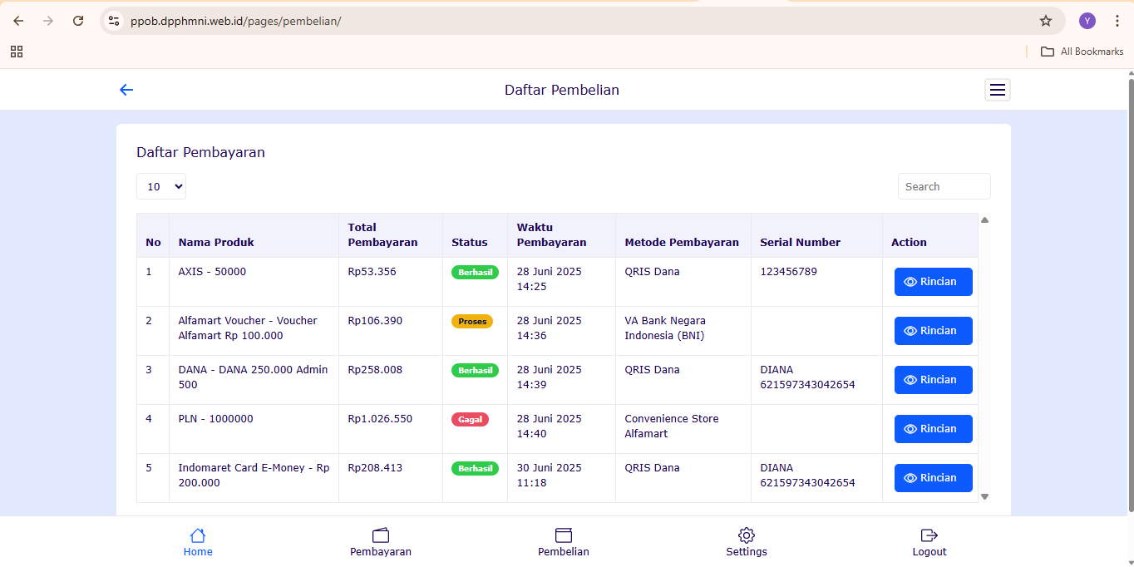The height and width of the screenshot is (567, 1134).
Task: Click the blue back arrow icon
Action: tap(126, 90)
